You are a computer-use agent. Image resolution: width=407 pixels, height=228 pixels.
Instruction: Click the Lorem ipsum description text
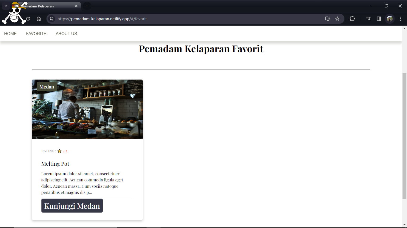click(82, 183)
